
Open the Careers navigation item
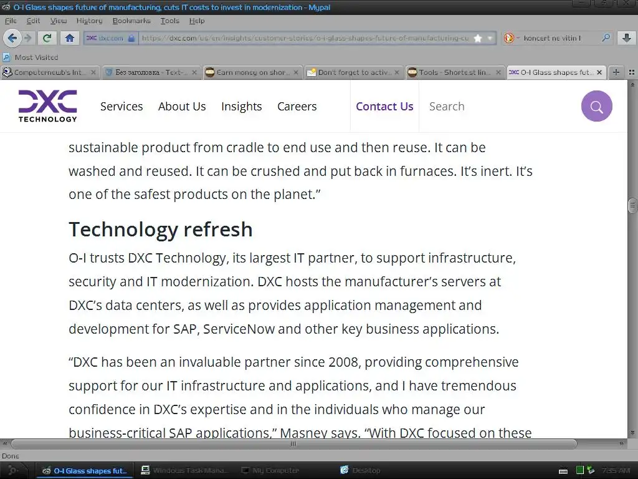click(297, 106)
